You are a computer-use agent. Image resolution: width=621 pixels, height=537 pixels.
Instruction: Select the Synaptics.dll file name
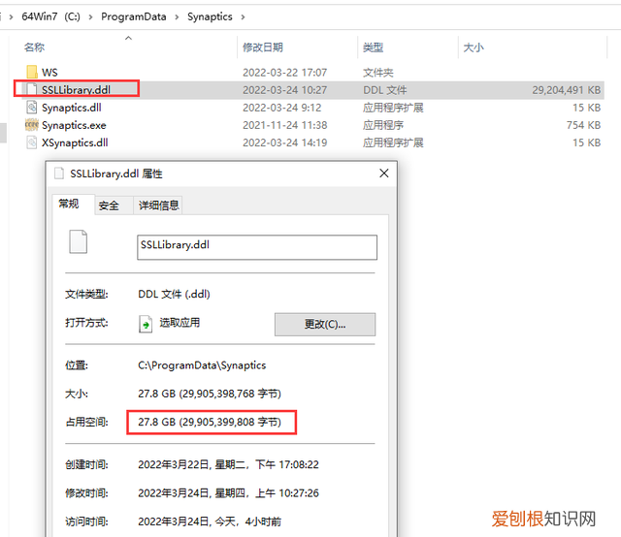pyautogui.click(x=72, y=108)
